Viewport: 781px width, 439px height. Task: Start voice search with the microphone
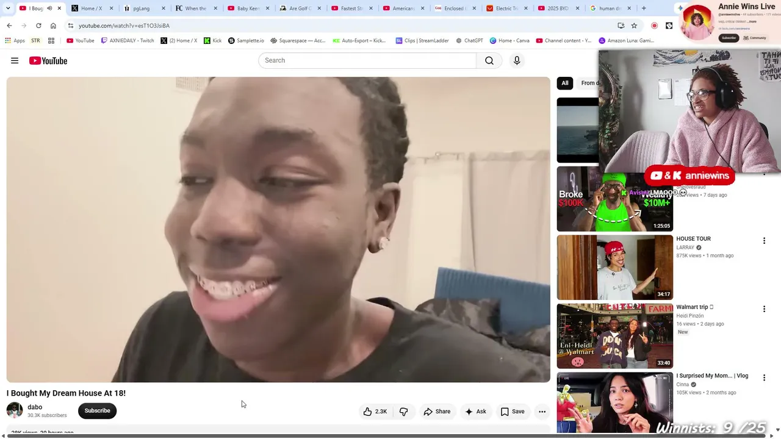click(517, 60)
